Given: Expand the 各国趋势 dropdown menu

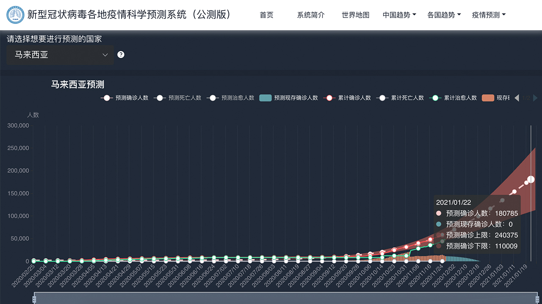Looking at the screenshot, I should point(444,15).
